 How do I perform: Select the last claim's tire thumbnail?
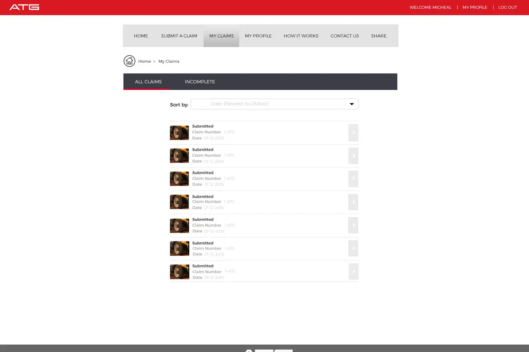point(179,272)
